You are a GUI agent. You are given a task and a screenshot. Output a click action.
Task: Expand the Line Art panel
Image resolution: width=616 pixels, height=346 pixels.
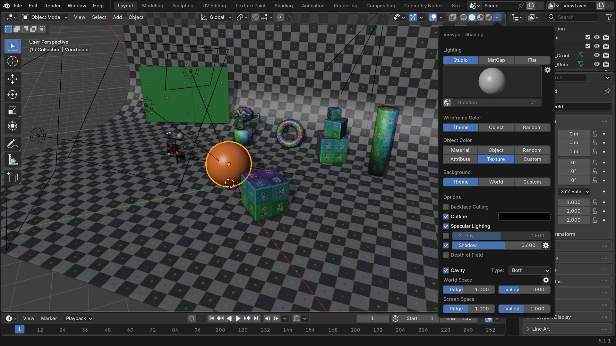click(x=568, y=329)
